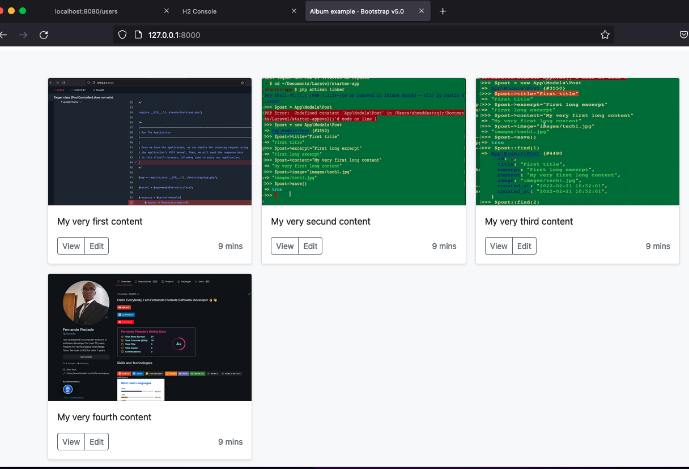Screen dimensions: 689x469
Task: Click '9 mins' on the secund content card
Action: point(444,246)
